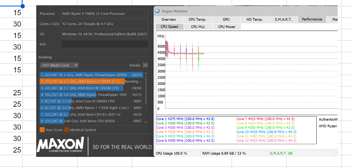Click the Processor field showing AMD Ryzen 9 7900X
The height and width of the screenshot is (168, 351).
pyautogui.click(x=105, y=13)
